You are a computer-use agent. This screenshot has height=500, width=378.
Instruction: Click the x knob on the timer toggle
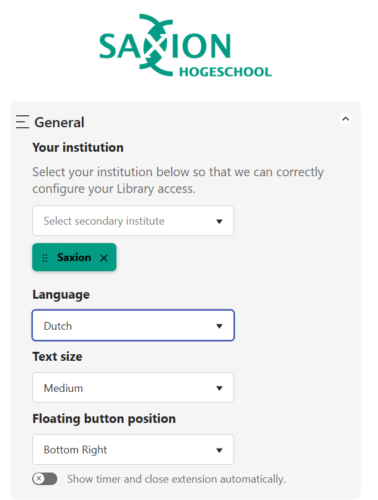click(x=39, y=478)
